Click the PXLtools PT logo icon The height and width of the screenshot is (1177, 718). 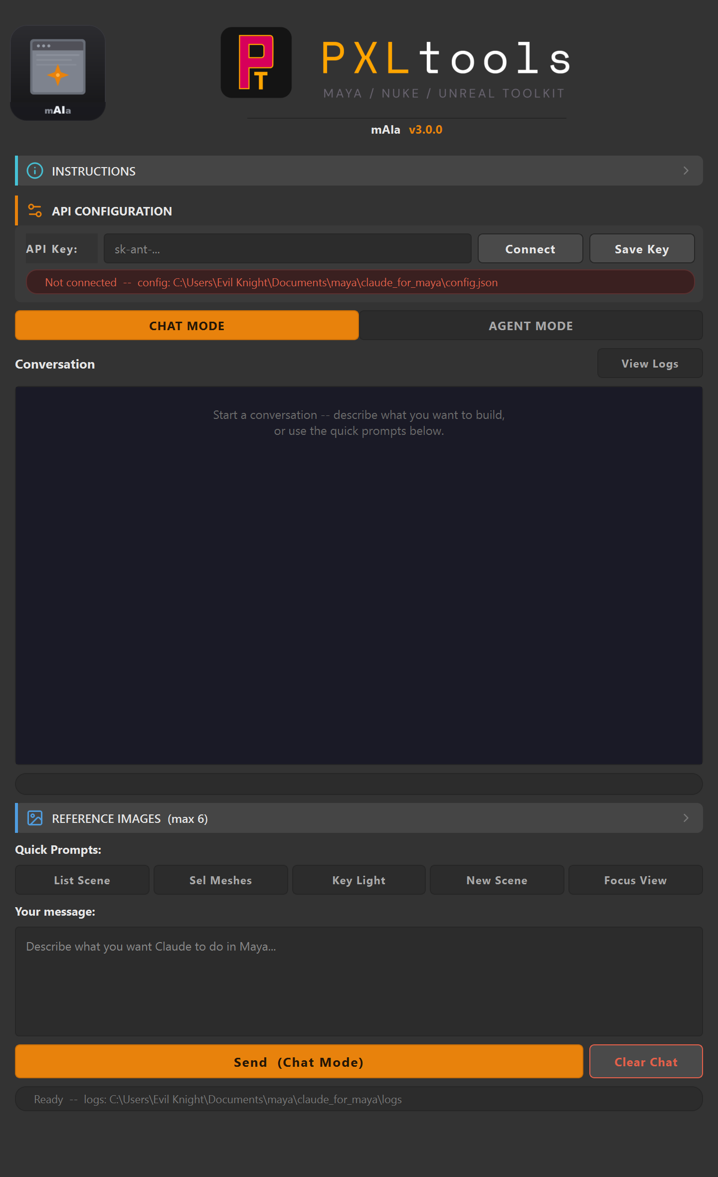point(256,62)
